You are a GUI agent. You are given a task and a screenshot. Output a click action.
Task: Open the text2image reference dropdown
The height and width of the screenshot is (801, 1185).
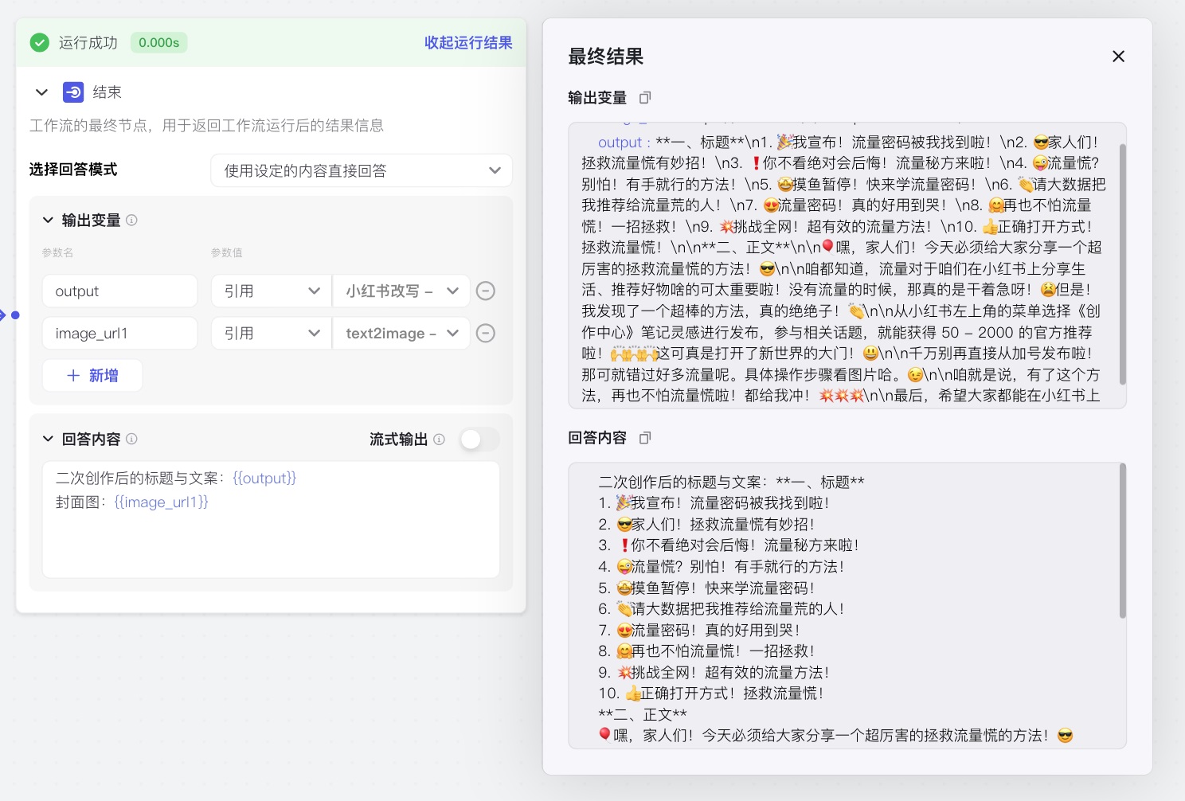pyautogui.click(x=401, y=334)
